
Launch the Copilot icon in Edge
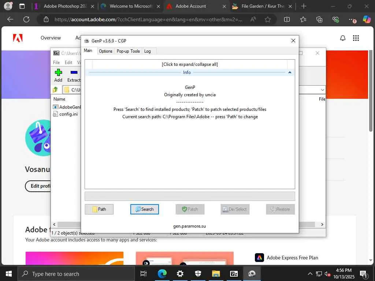click(x=367, y=19)
